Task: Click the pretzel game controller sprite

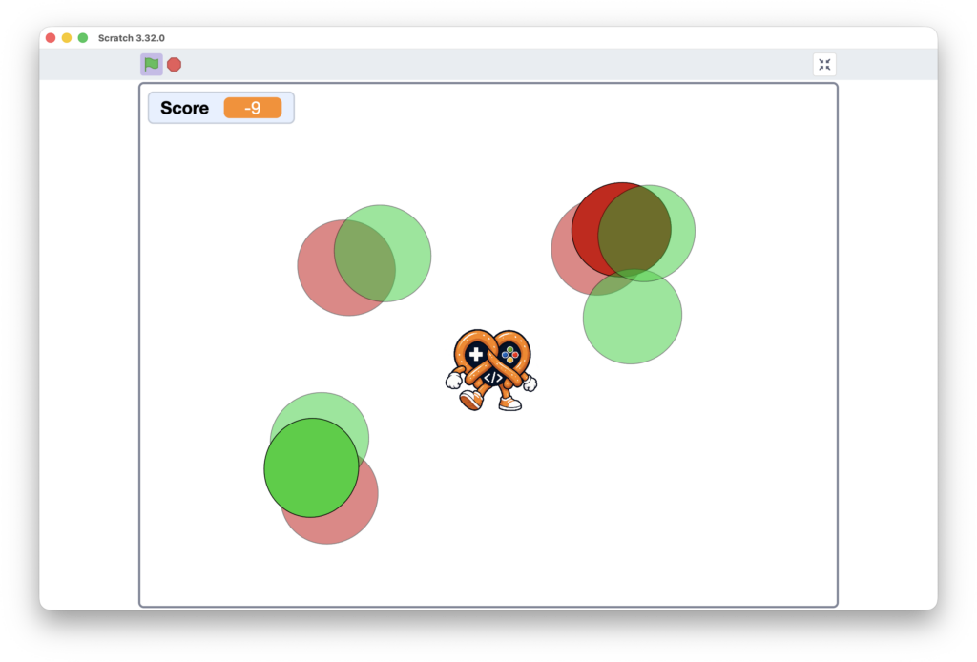Action: pos(491,370)
